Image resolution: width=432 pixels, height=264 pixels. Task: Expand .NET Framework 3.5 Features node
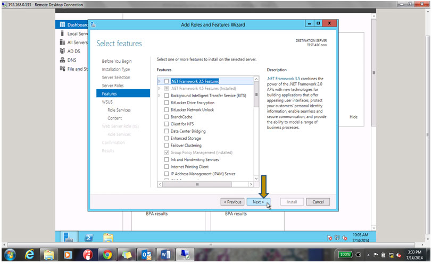pyautogui.click(x=159, y=81)
